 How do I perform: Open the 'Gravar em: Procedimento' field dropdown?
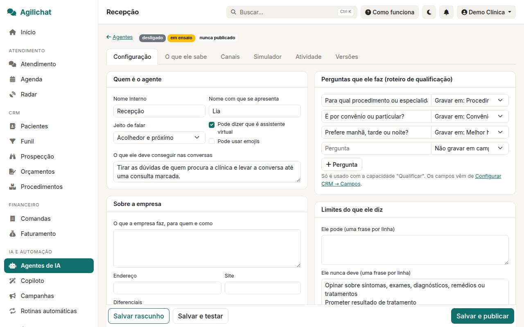(470, 101)
